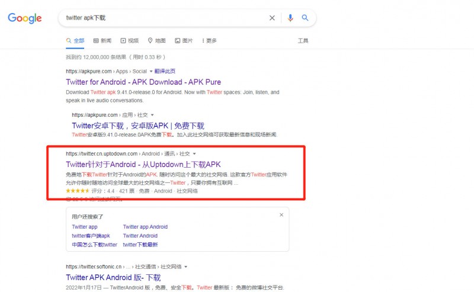Close the 用户还搜索了 suggestion box

point(281,215)
